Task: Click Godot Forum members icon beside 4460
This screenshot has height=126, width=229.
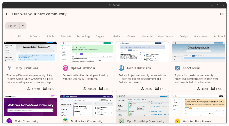Action: pos(199,89)
